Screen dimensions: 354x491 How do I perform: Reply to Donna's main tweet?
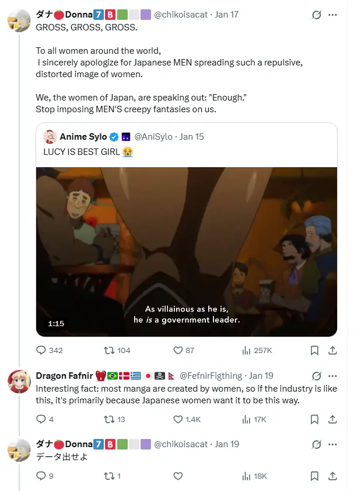[x=41, y=350]
